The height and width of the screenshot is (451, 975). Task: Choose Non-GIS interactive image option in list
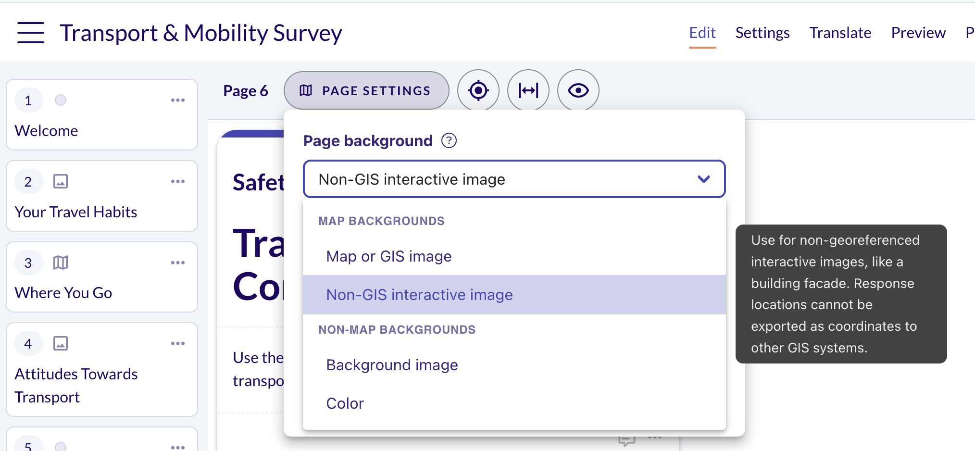point(514,295)
